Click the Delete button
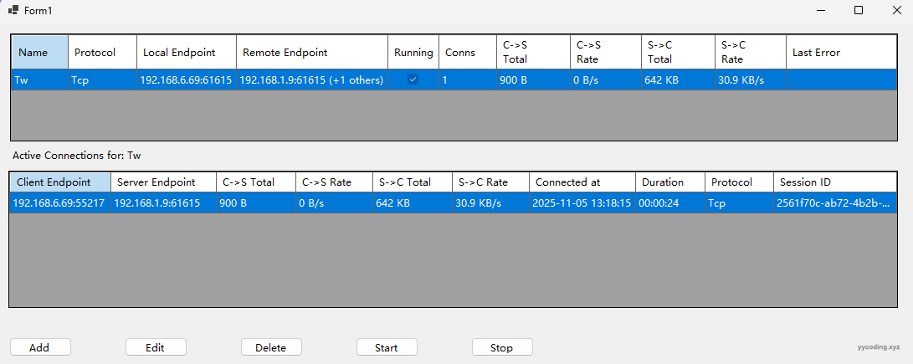 click(x=270, y=347)
